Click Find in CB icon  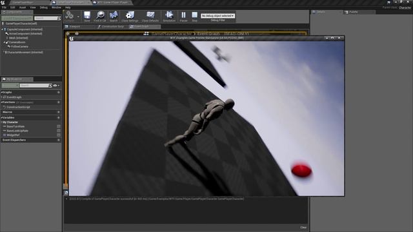[x=100, y=16]
